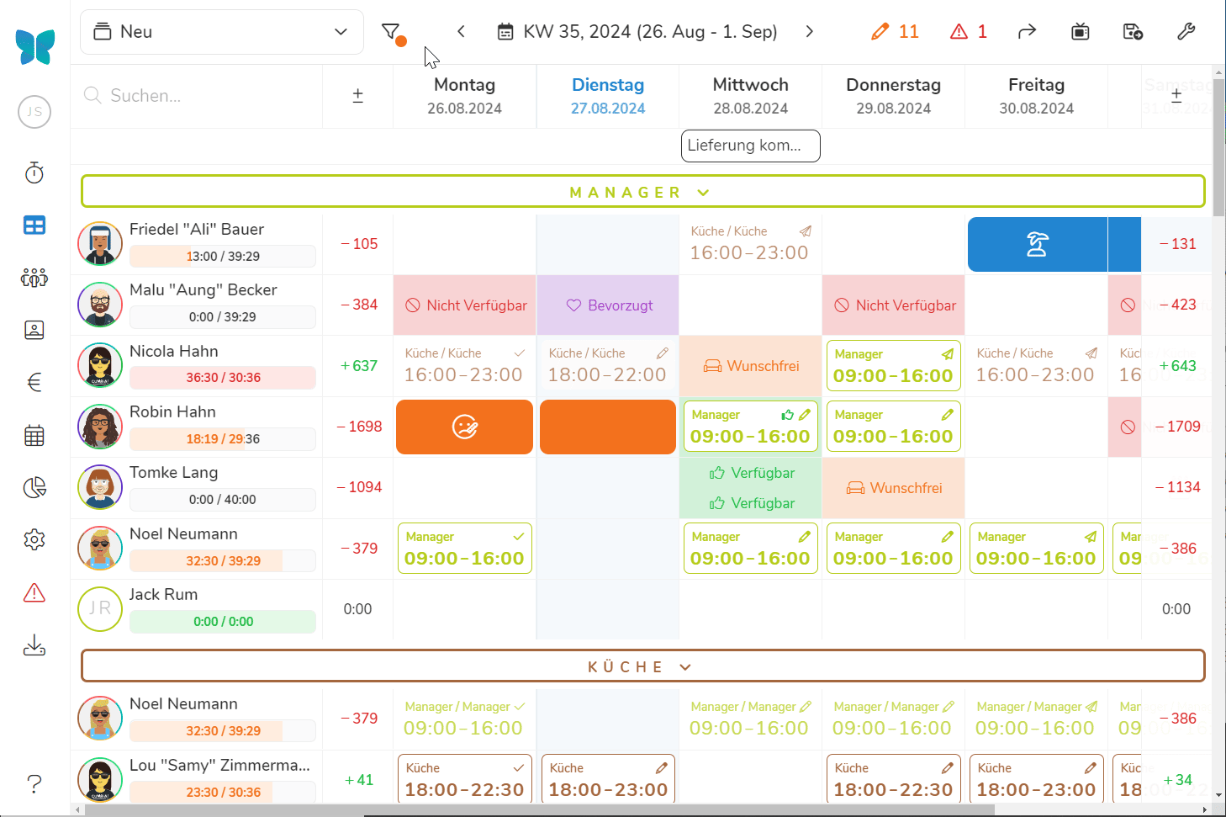Go to next week arrow
The image size is (1226, 817).
coord(809,32)
